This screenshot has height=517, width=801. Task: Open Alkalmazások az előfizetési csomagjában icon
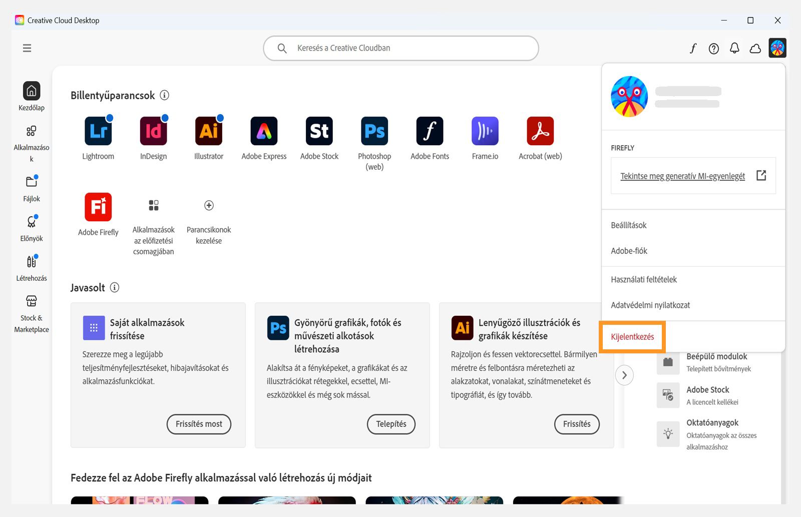[154, 205]
